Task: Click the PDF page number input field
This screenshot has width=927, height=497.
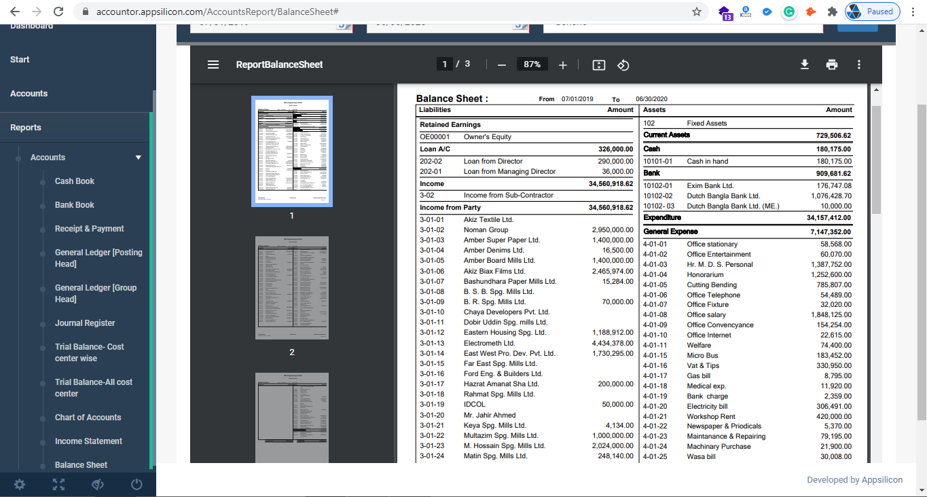Action: (445, 65)
